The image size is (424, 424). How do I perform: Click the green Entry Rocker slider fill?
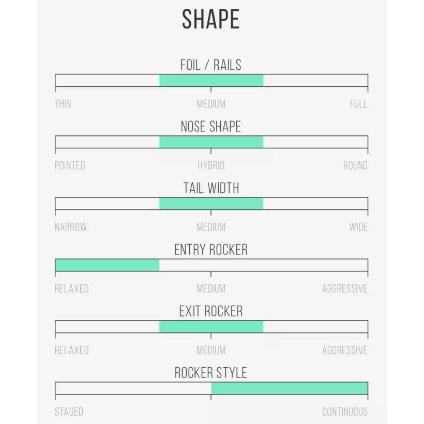(x=107, y=265)
